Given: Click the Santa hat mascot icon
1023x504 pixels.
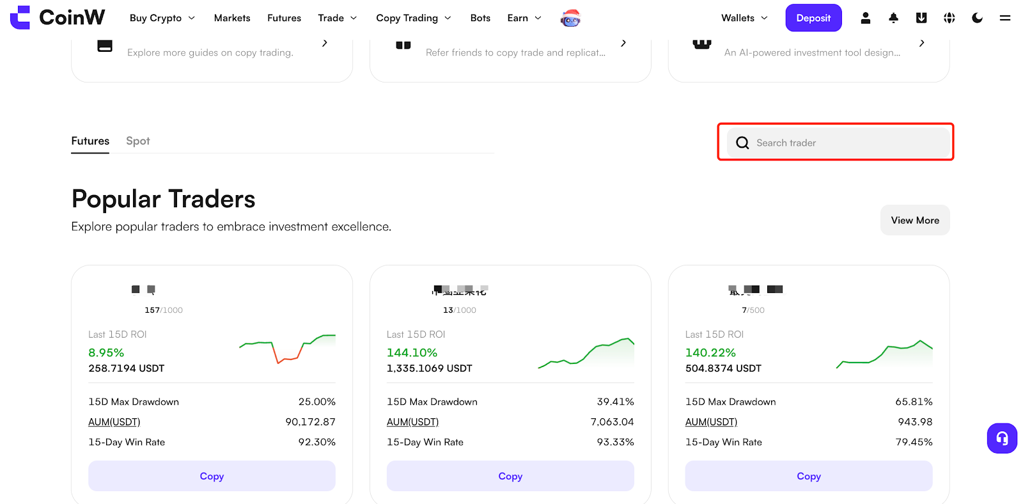Looking at the screenshot, I should [570, 19].
